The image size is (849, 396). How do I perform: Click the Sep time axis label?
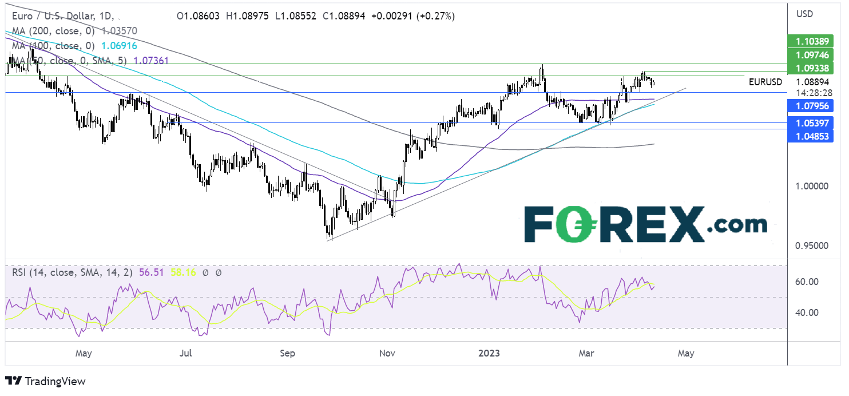click(x=288, y=354)
